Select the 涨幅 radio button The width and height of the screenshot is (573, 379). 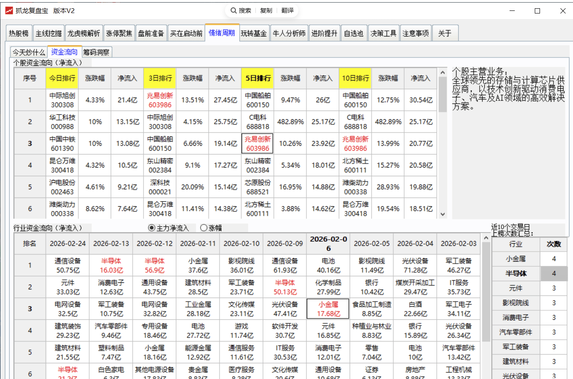pyautogui.click(x=204, y=228)
